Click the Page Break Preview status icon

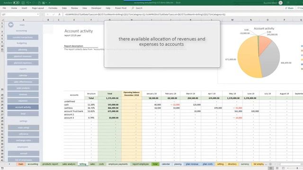coord(283,168)
